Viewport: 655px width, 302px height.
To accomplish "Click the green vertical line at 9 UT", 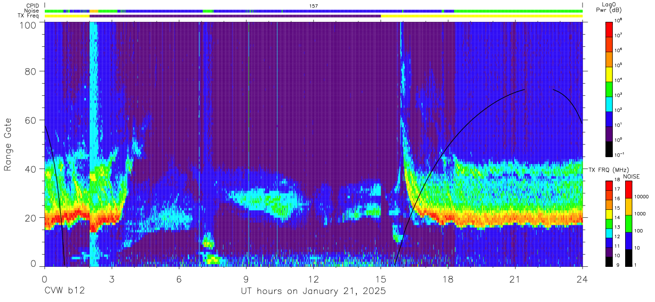I will point(248,144).
